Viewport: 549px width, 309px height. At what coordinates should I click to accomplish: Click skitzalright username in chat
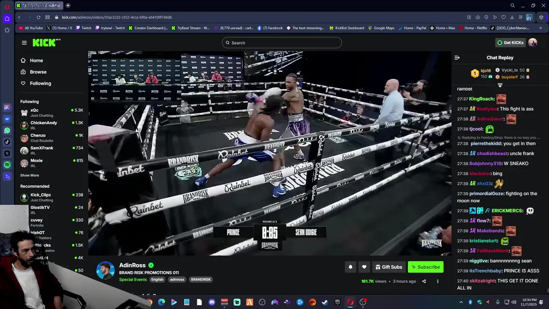click(x=482, y=281)
